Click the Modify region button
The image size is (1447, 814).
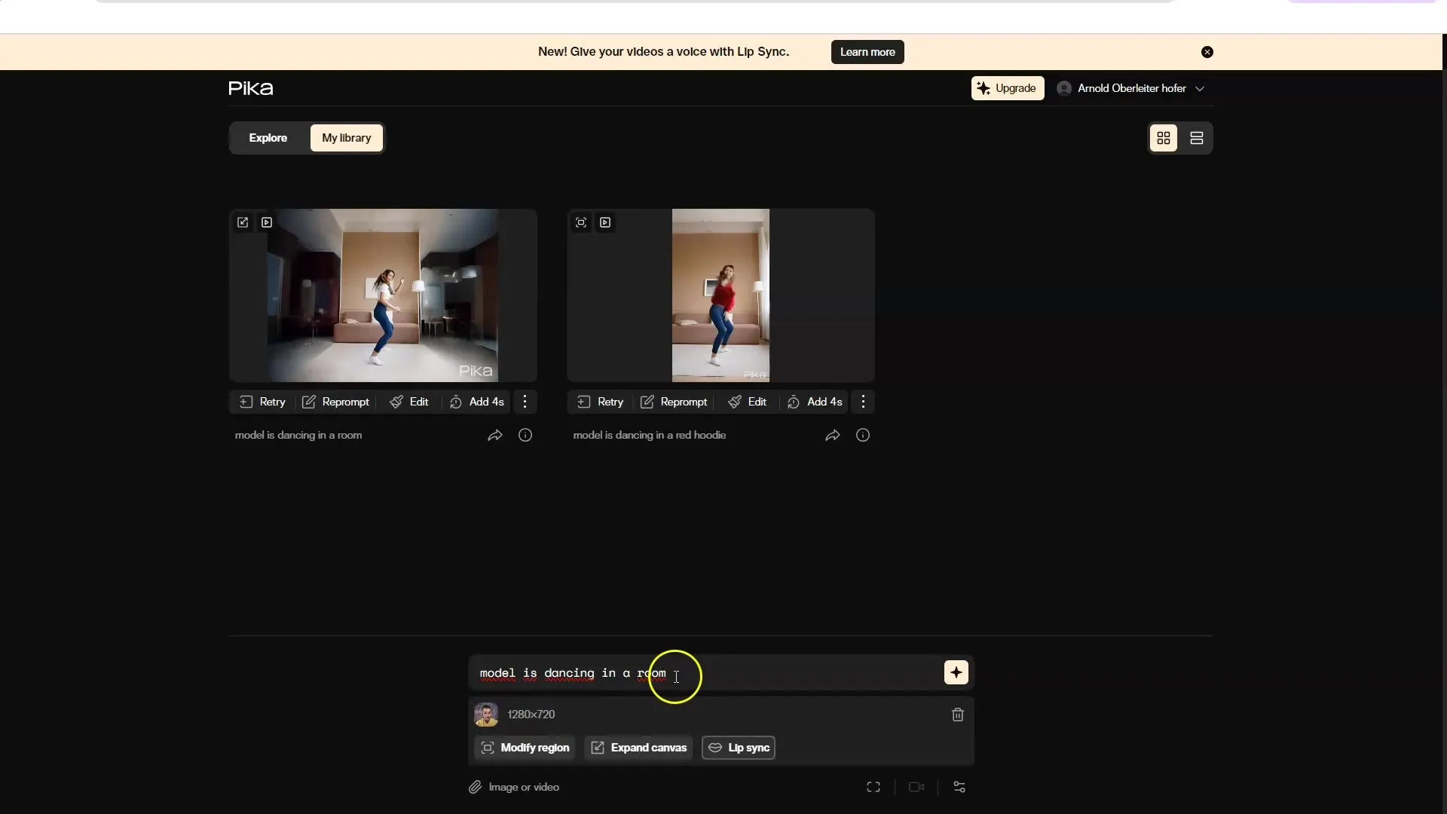(525, 748)
